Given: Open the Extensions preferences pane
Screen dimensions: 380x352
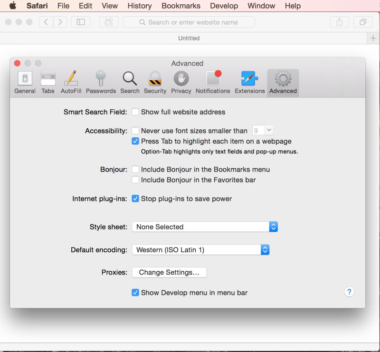Looking at the screenshot, I should (249, 82).
